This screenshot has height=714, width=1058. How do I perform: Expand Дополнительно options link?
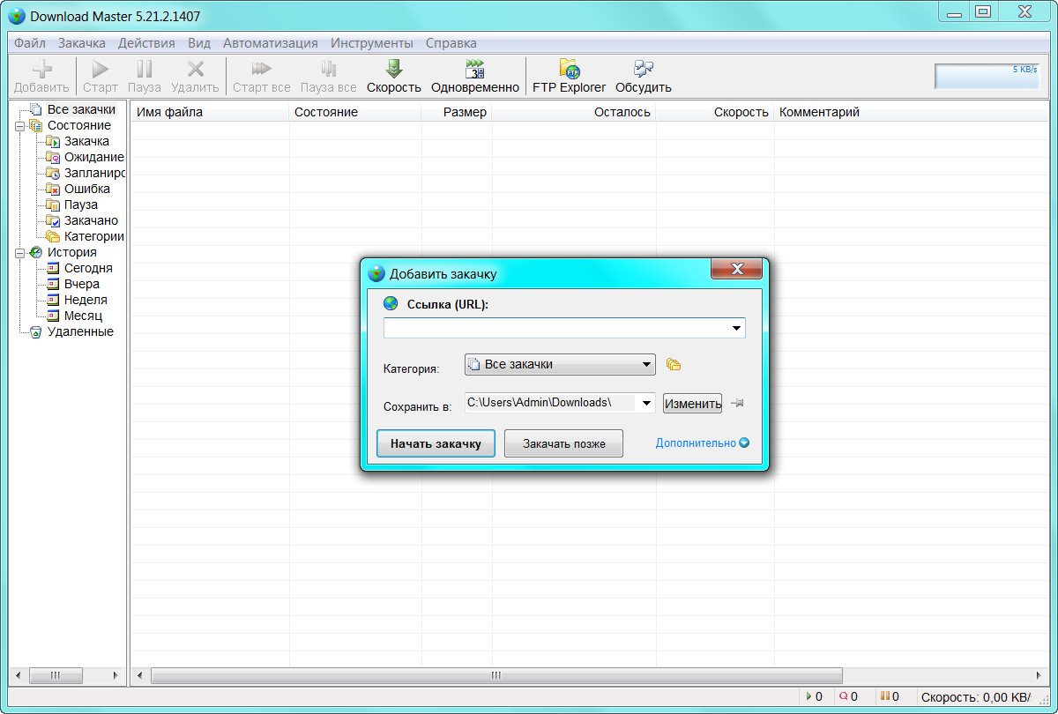click(x=702, y=443)
